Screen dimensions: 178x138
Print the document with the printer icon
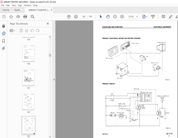click(25, 17)
